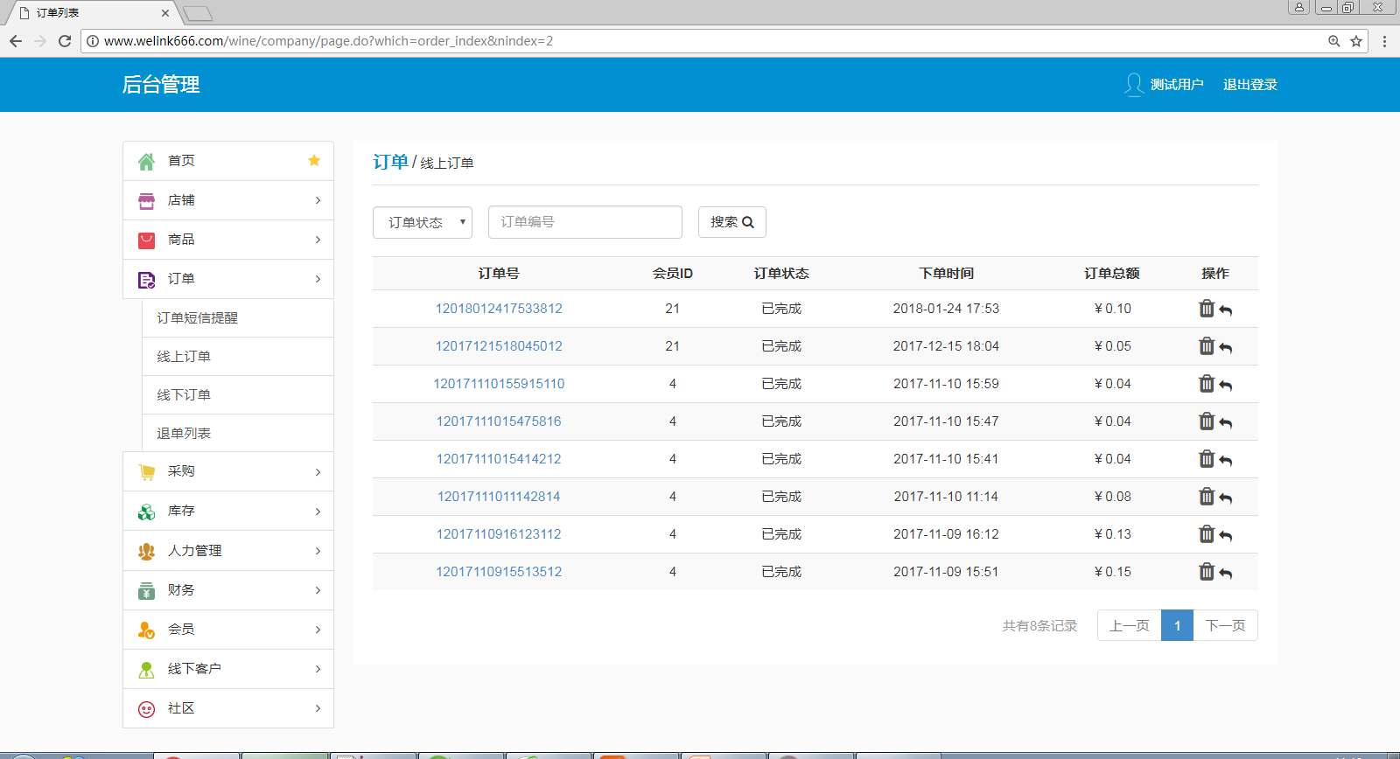This screenshot has height=759, width=1400.
Task: Expand the 人力管理 menu chevron
Action: coord(318,551)
